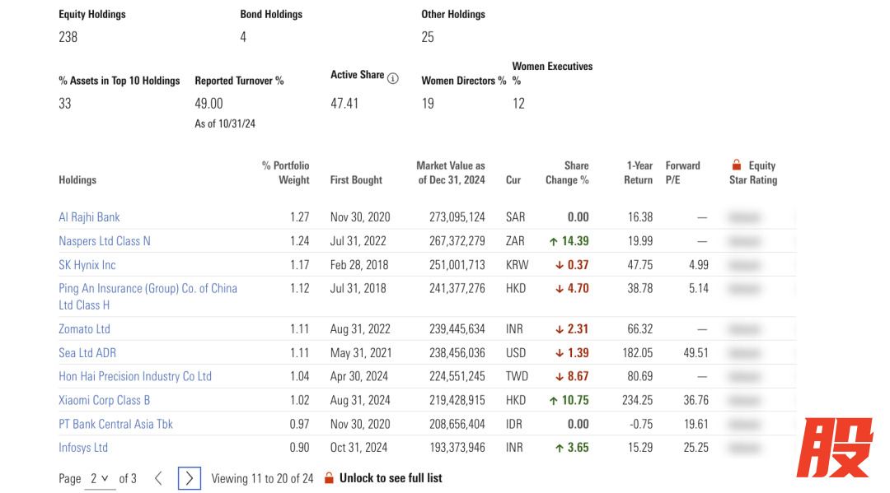
Task: Click the previous page arrow
Action: [x=158, y=478]
